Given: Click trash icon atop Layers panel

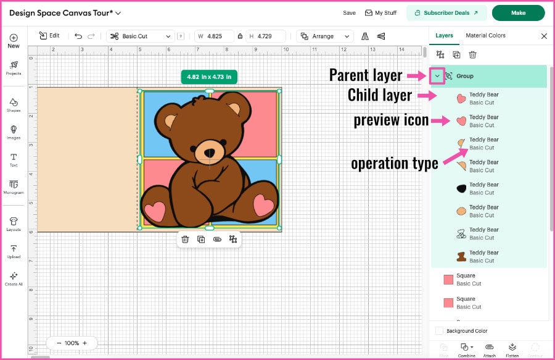Looking at the screenshot, I should point(472,54).
